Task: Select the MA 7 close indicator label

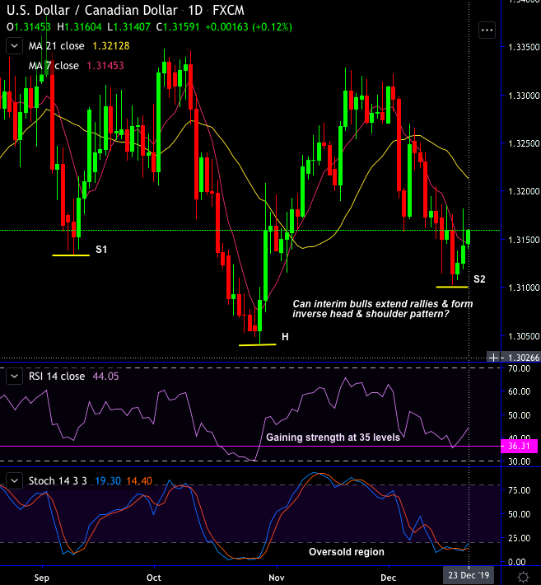Action: pyautogui.click(x=54, y=66)
